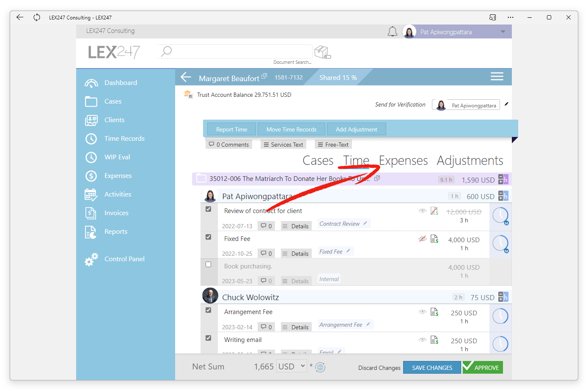Click the hours icon beside Chuck Wolowitz 75 USD
This screenshot has height=391, width=588.
(503, 297)
